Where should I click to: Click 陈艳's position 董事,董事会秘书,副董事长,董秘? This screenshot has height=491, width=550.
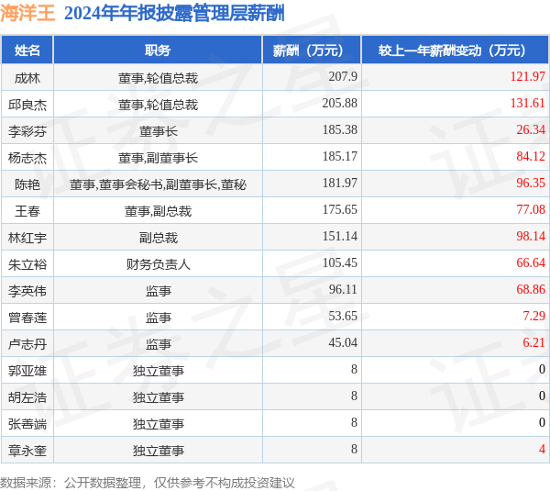(158, 184)
